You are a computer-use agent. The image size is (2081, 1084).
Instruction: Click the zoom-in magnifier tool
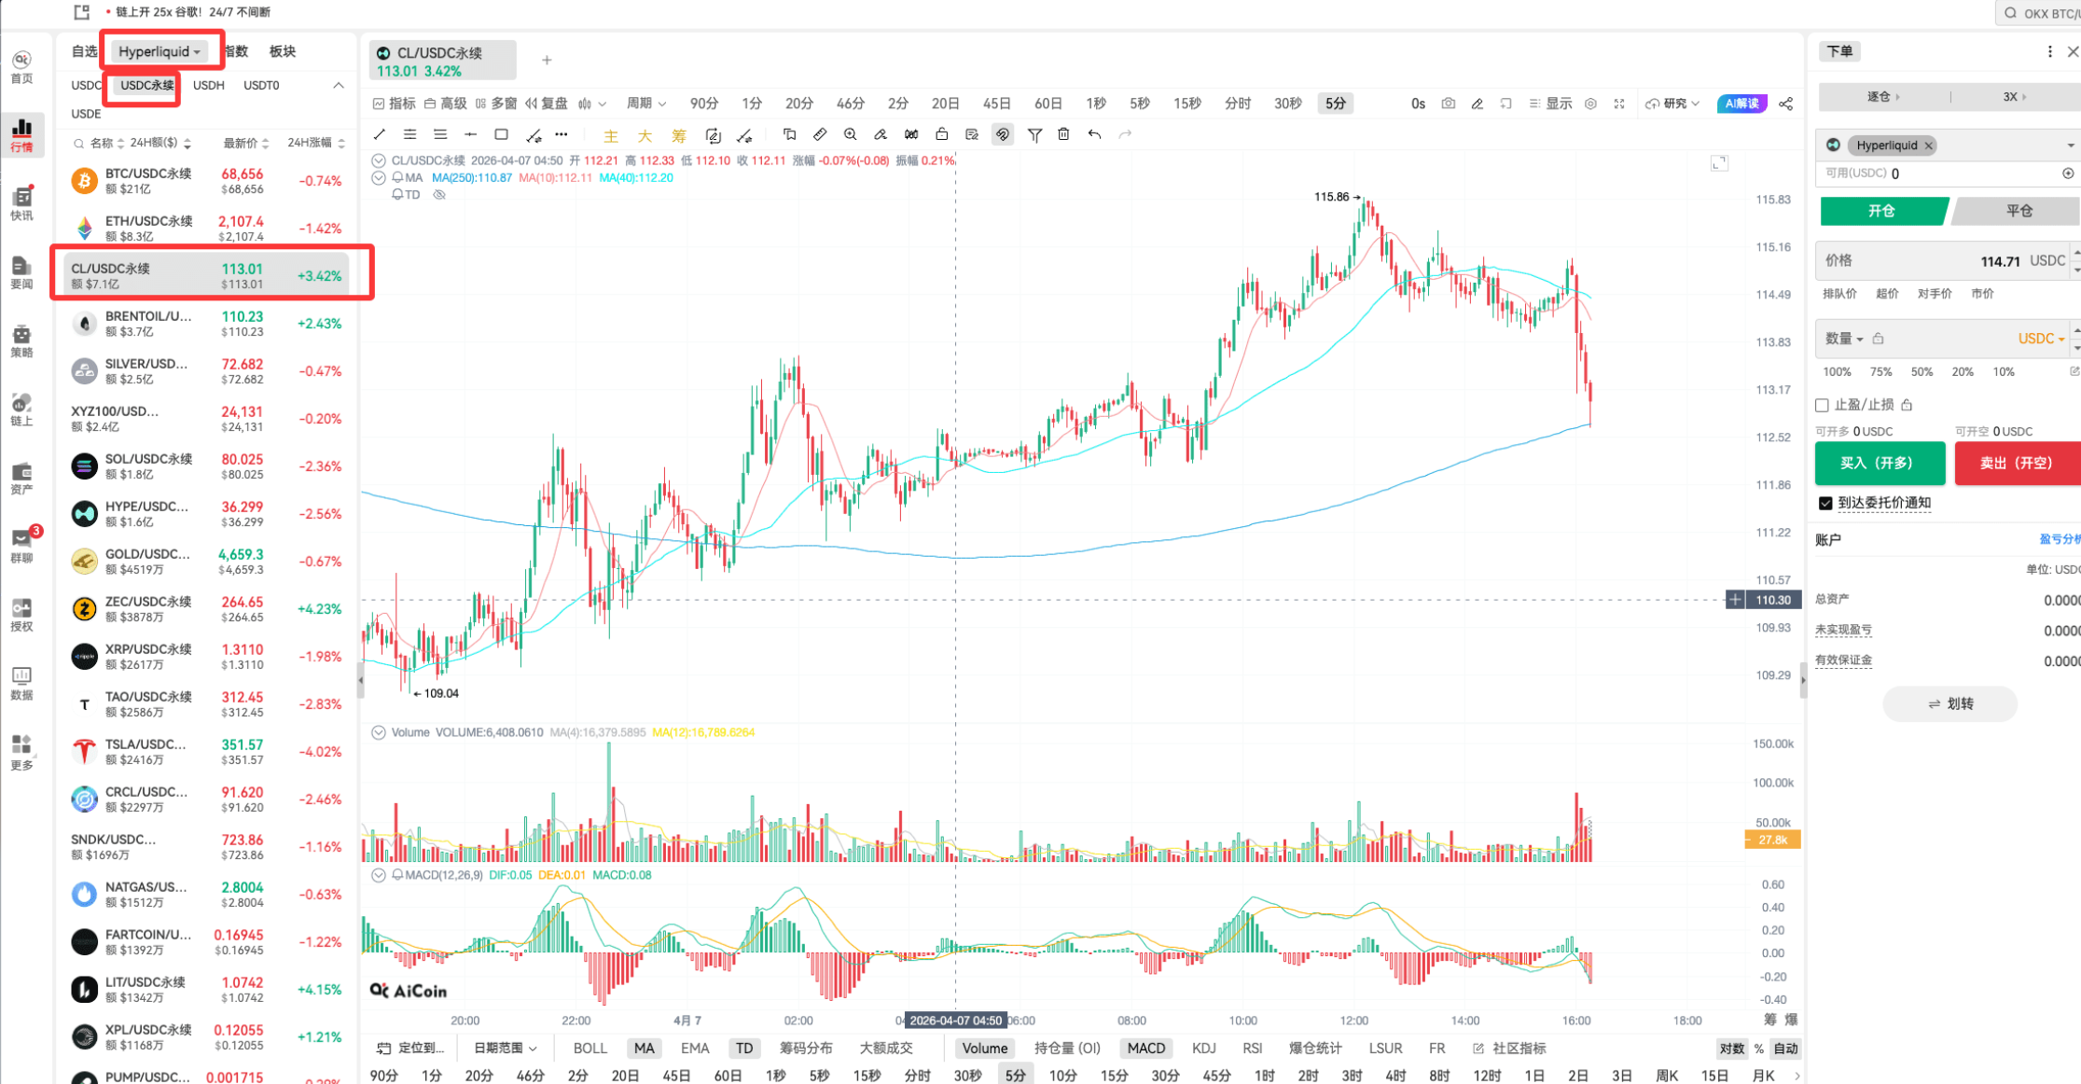coord(850,134)
